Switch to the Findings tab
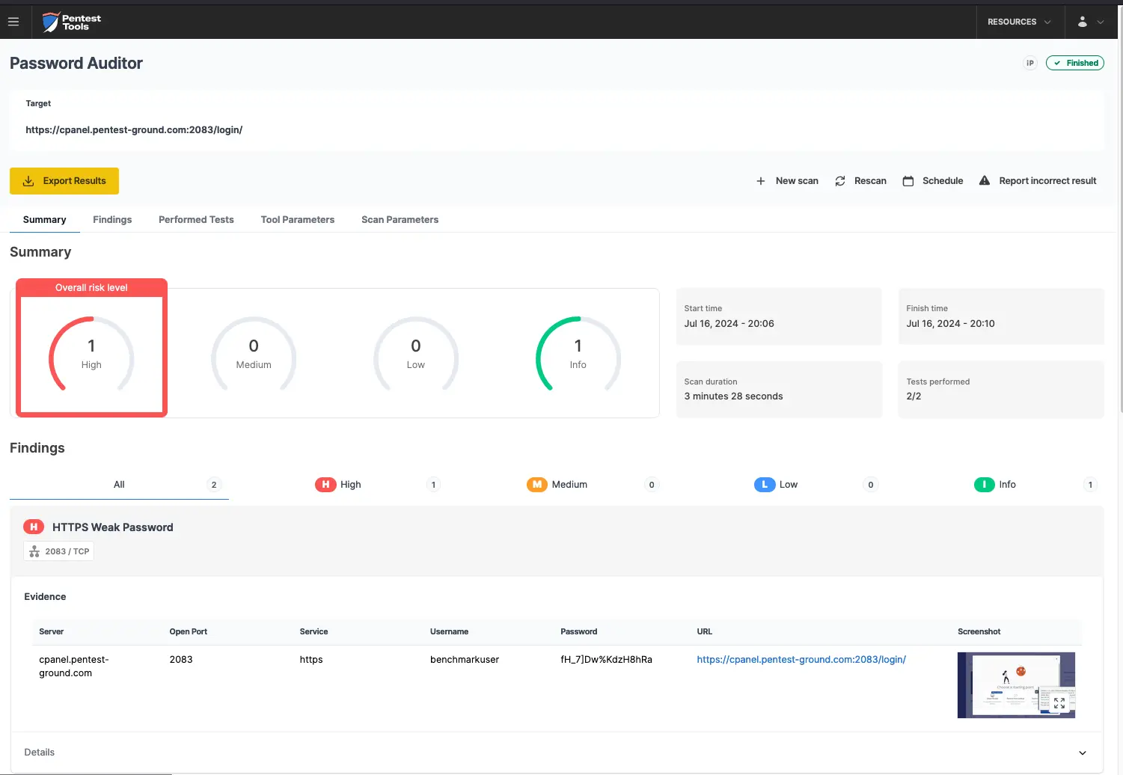This screenshot has height=775, width=1123. tap(112, 220)
